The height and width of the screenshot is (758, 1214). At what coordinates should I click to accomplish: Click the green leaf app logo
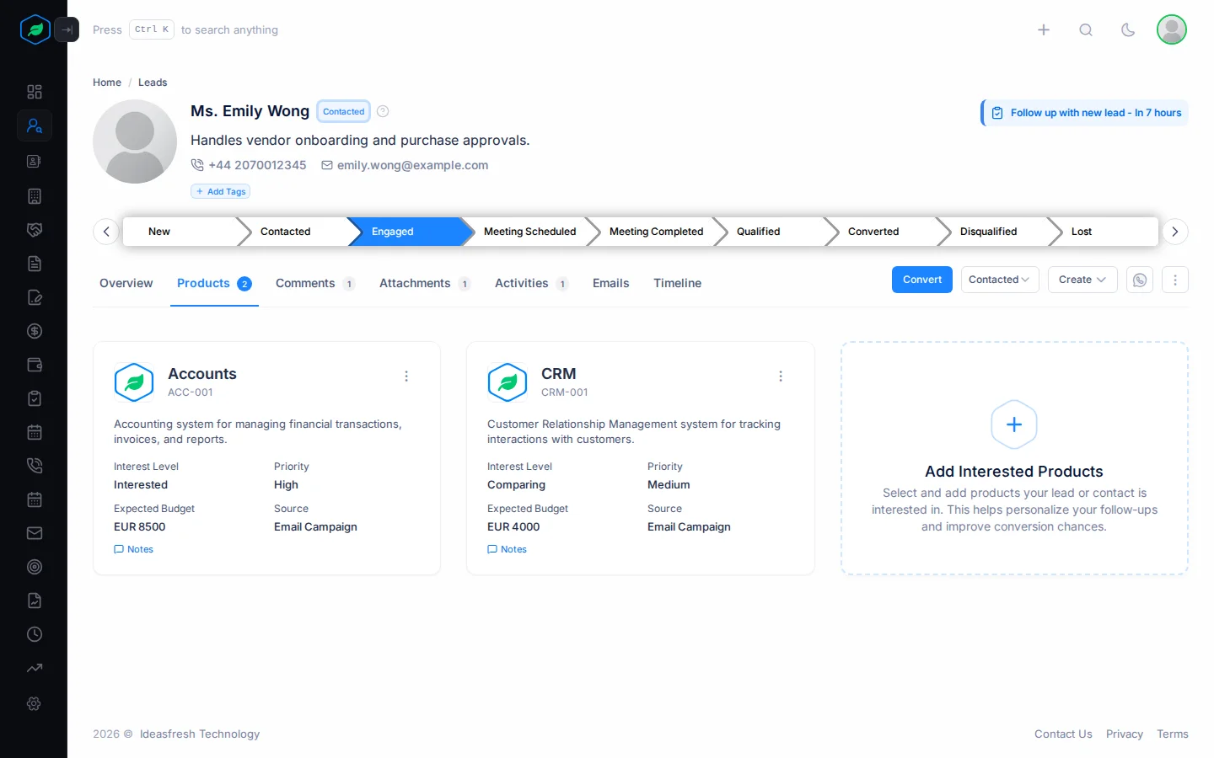[x=35, y=29]
